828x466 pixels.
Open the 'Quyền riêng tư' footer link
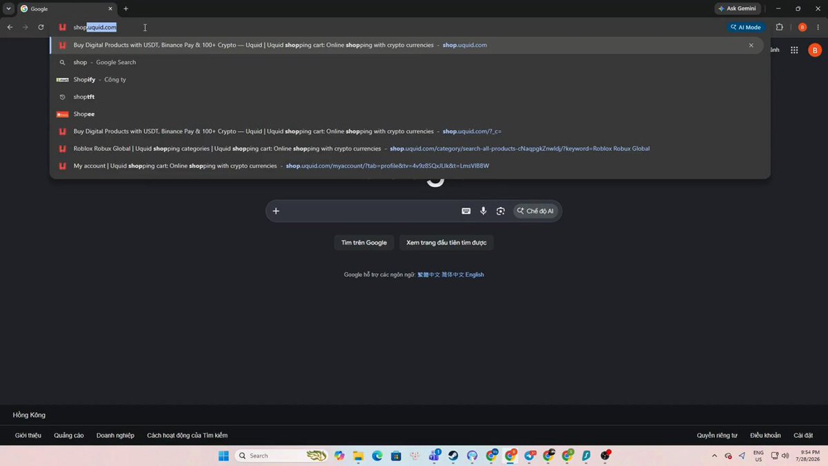click(x=717, y=436)
